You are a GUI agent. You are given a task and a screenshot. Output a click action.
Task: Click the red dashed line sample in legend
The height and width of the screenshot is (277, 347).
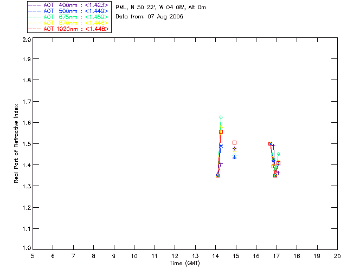(x=35, y=29)
